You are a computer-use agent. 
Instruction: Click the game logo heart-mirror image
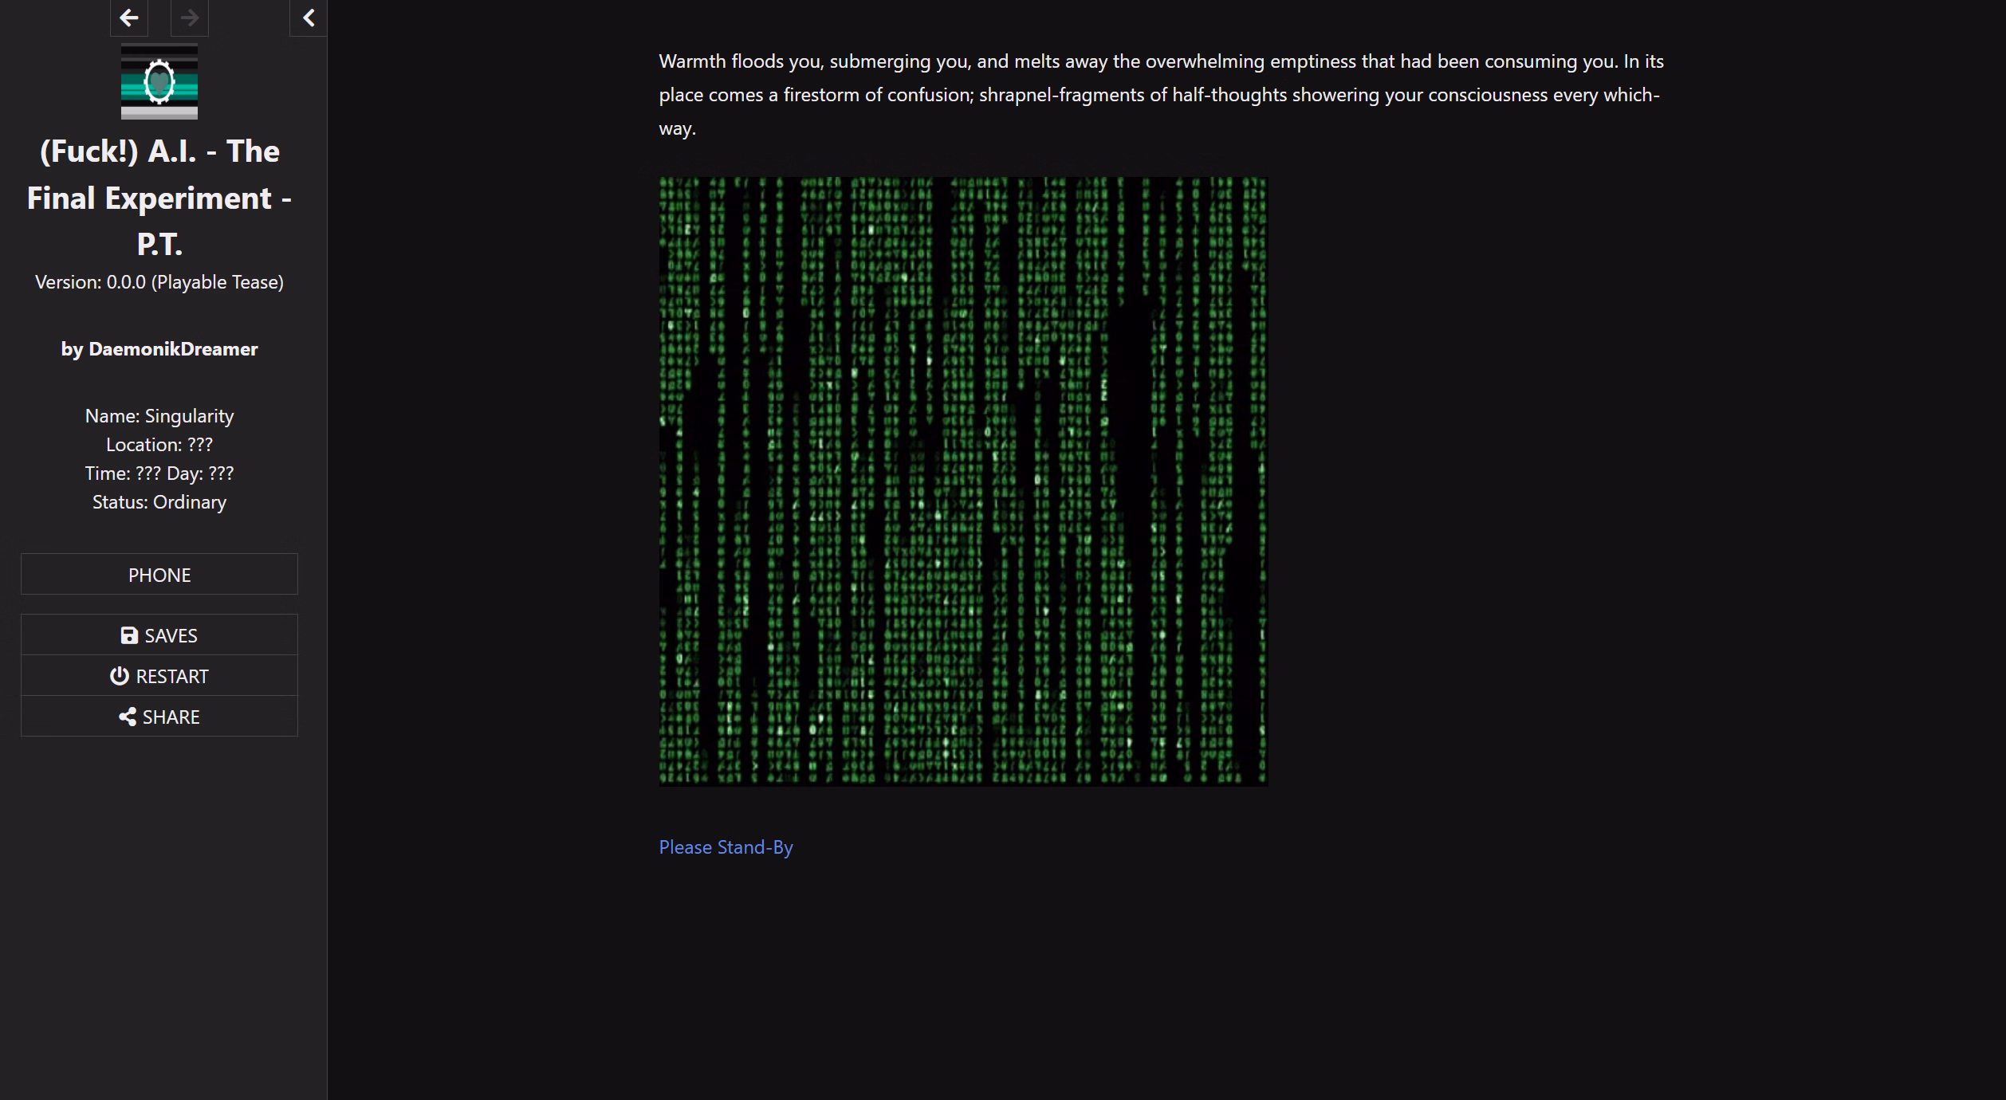click(x=159, y=81)
